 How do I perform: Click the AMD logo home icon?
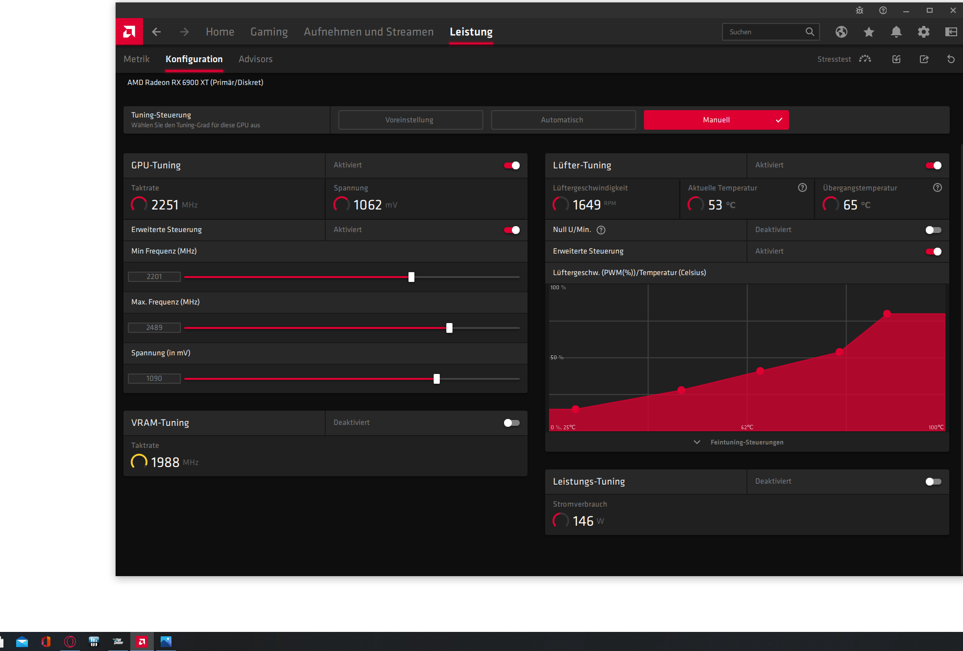[x=129, y=32]
